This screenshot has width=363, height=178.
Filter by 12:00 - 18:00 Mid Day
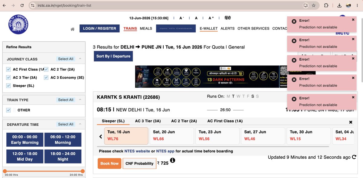pos(25,156)
